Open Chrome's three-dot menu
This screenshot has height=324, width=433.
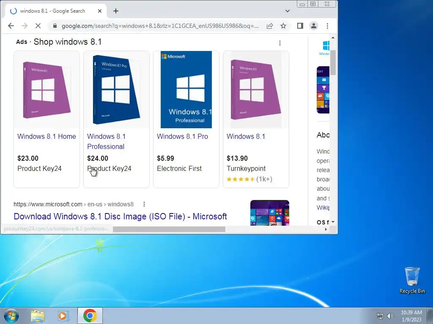coord(328,26)
